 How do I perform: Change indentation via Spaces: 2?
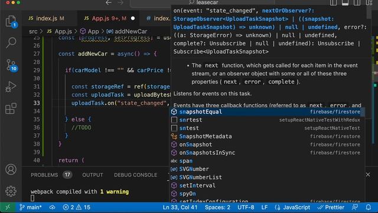[217, 207]
